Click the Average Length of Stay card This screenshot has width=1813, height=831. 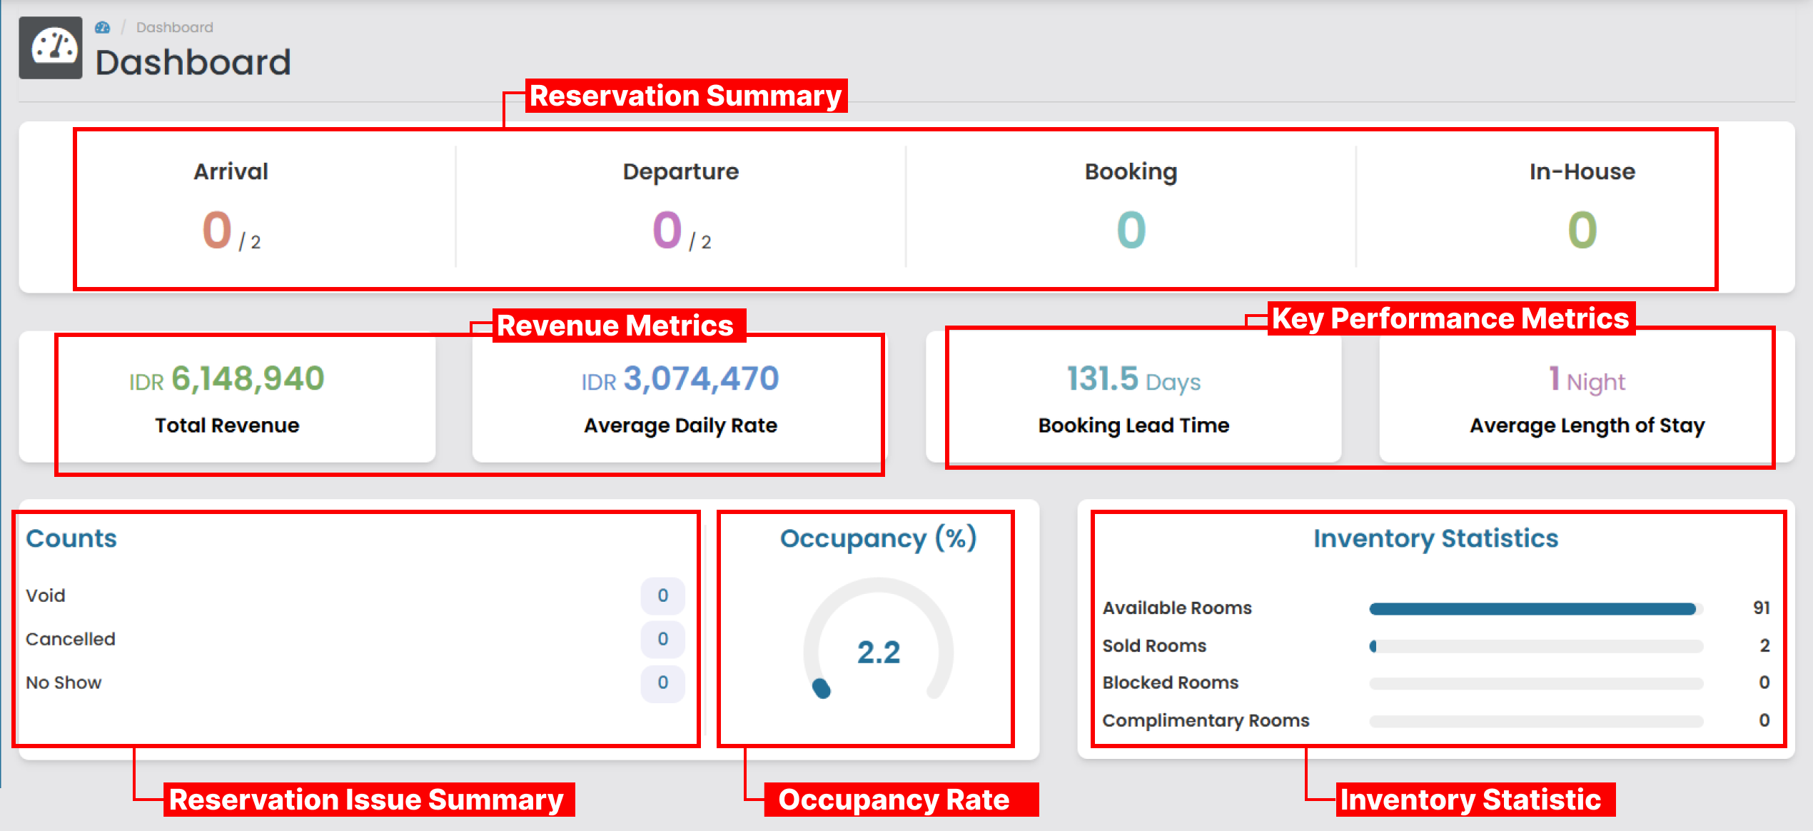1586,400
